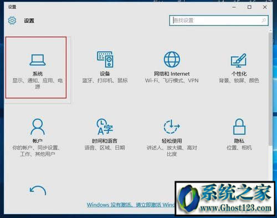Click the vertical scrollbar thumb

click(271, 89)
